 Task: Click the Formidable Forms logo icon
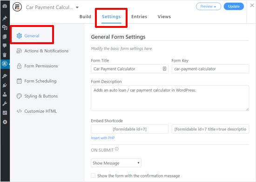[17, 7]
